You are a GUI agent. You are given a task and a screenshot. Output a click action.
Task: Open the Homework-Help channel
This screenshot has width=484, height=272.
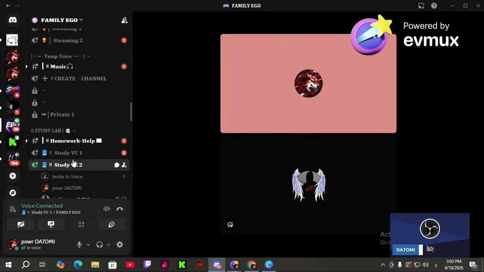(x=79, y=141)
